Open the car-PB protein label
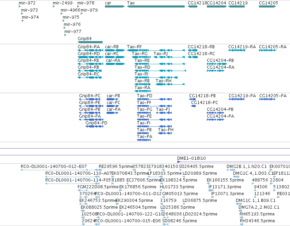The height and width of the screenshot is (226, 290). click(113, 96)
